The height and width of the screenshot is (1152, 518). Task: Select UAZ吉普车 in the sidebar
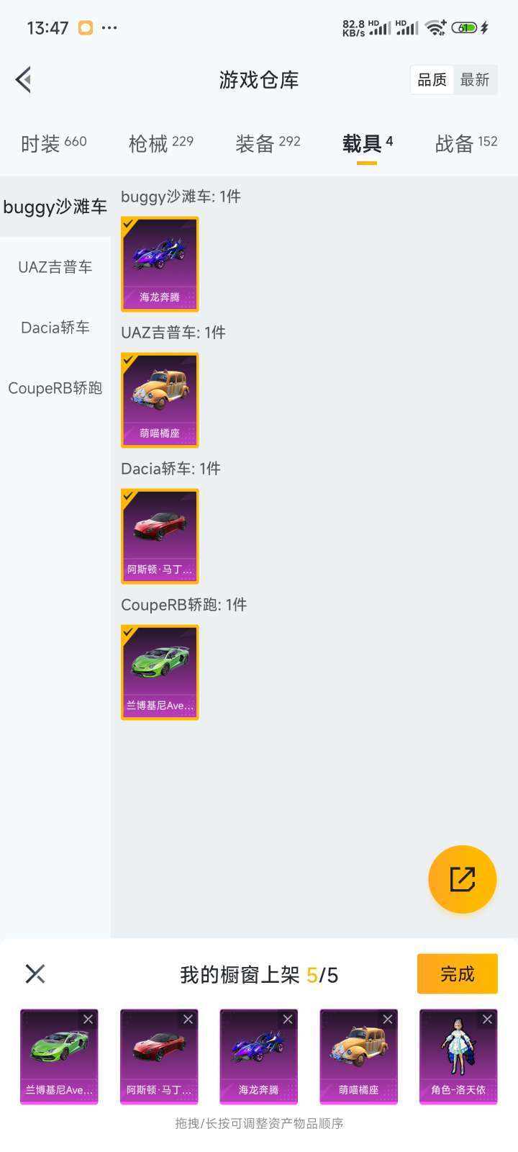(x=55, y=267)
